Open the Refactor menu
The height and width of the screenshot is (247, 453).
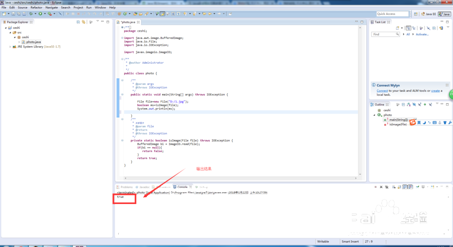(x=36, y=7)
